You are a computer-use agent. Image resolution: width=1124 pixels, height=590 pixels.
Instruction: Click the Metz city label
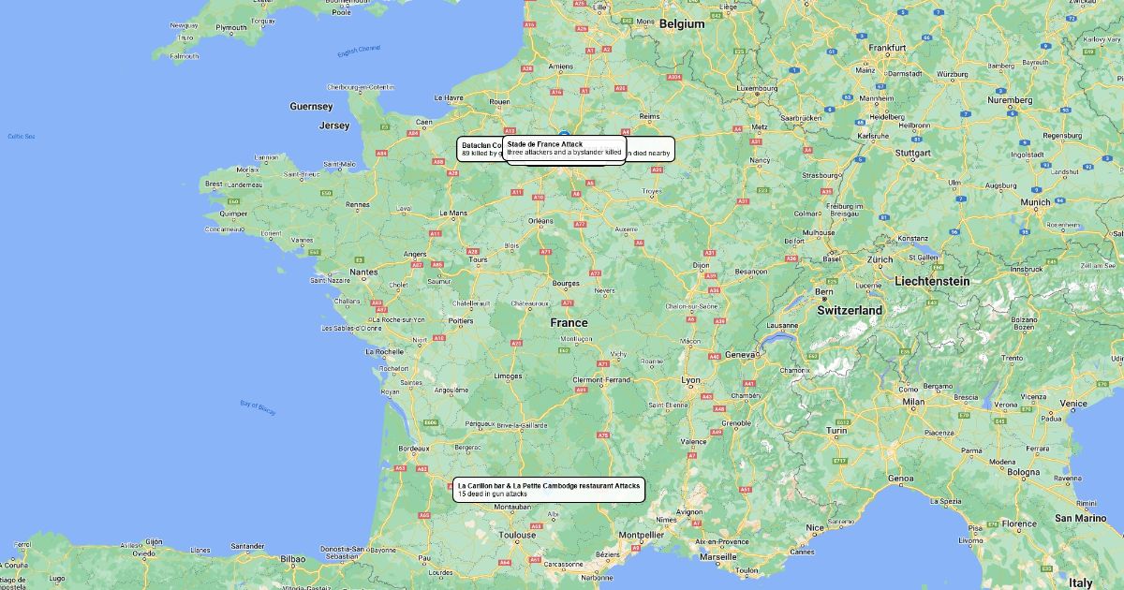point(761,126)
